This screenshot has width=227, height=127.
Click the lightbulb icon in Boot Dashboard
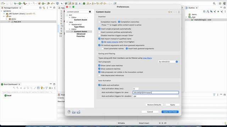(42, 88)
